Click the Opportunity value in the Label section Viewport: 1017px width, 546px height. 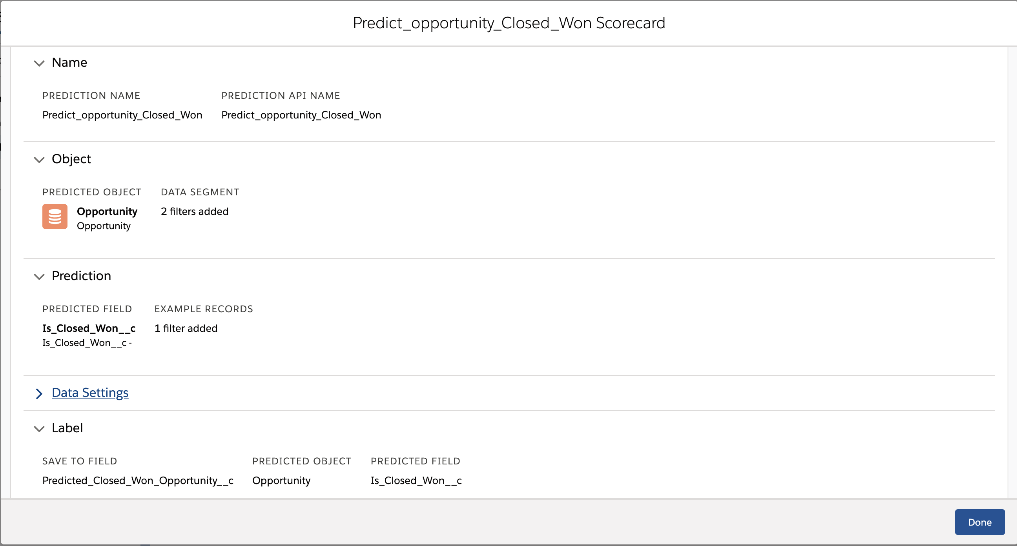pos(281,480)
